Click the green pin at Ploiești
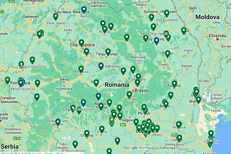The width and height of the screenshot is (231, 154). [144, 107]
